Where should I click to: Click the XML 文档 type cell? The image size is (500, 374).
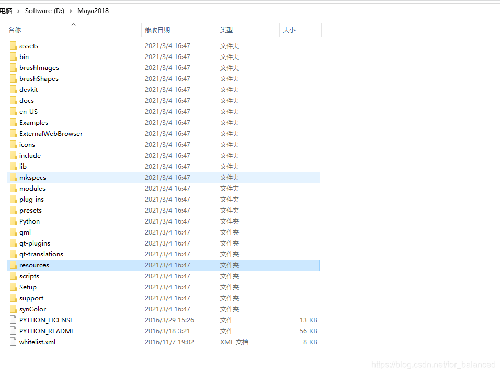pos(234,342)
